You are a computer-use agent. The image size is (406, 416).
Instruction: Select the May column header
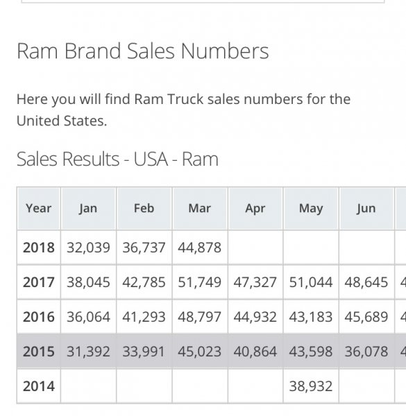click(311, 208)
